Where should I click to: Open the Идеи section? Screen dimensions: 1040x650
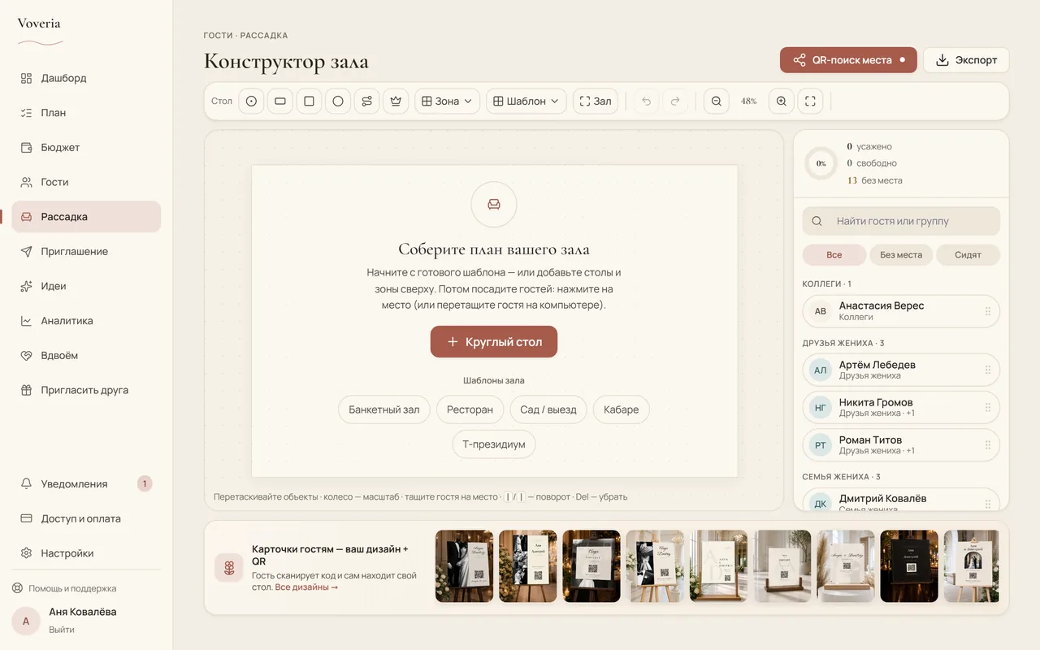(x=86, y=286)
